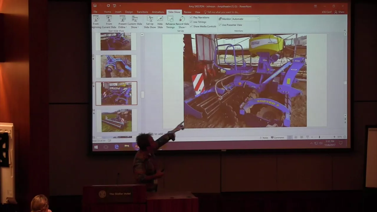The width and height of the screenshot is (377, 212).
Task: Open the Action Center notifications icon
Action: [340, 143]
